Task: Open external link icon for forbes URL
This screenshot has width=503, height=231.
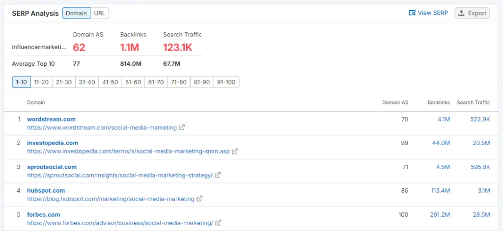Action: click(218, 223)
